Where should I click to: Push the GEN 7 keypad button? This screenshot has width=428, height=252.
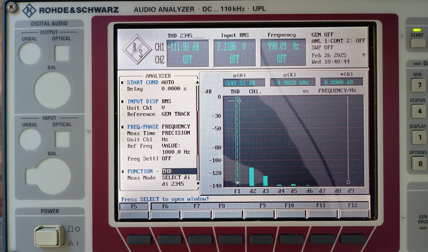pyautogui.click(x=419, y=85)
